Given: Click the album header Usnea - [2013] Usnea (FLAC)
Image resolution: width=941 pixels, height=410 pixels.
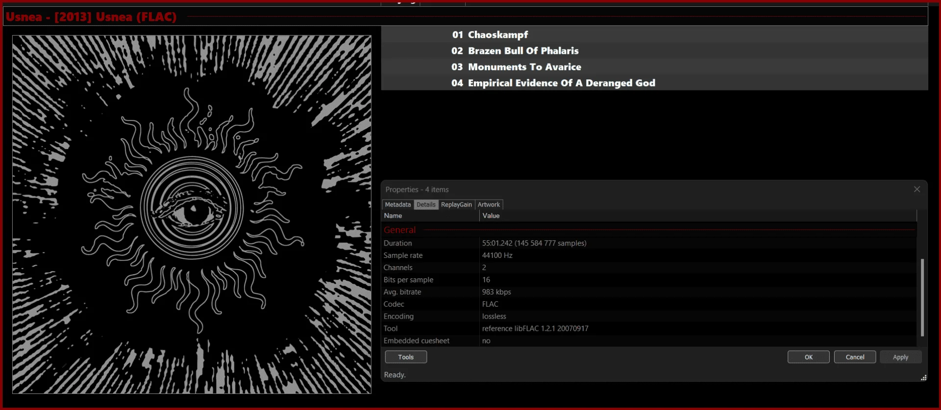Looking at the screenshot, I should [x=91, y=17].
